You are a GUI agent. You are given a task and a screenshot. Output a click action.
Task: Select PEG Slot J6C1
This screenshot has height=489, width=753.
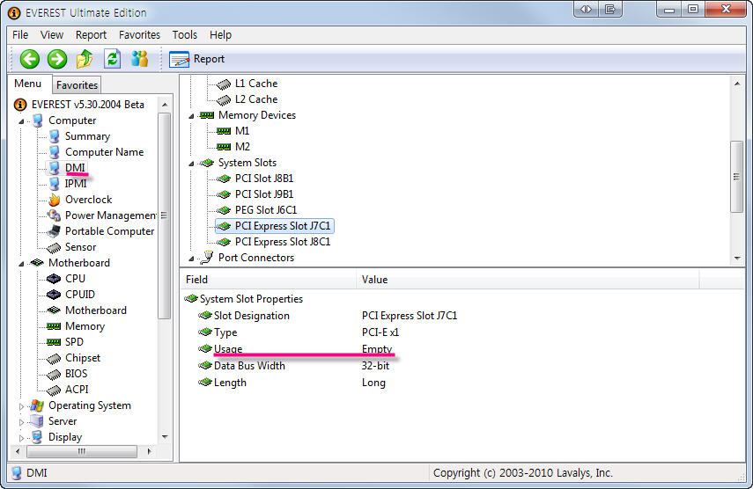coord(266,210)
